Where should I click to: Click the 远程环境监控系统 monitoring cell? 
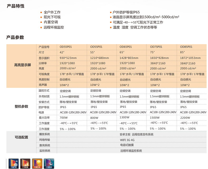coord(131,151)
